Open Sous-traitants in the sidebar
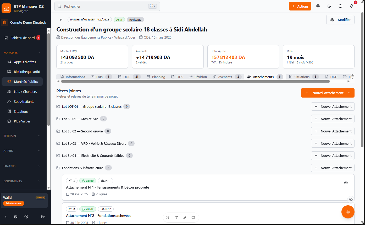This screenshot has height=225, width=365. pos(22,101)
